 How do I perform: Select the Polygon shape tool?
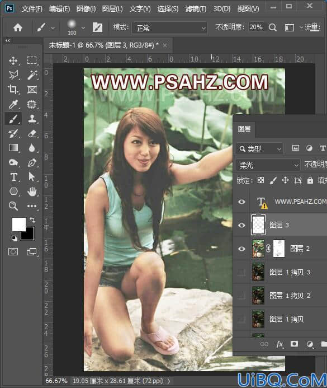tap(13, 191)
